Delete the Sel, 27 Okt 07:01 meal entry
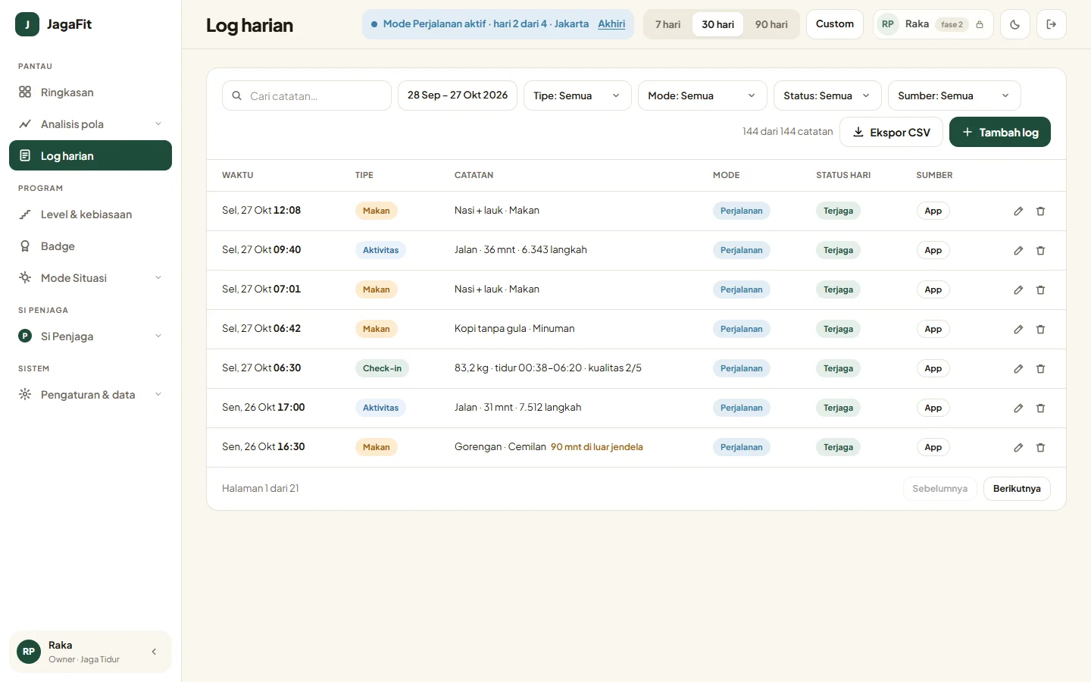 [1040, 290]
